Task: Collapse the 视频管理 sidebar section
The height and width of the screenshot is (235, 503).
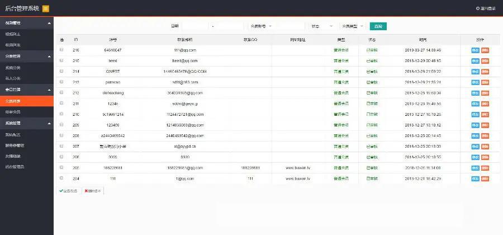Action: tap(27, 23)
